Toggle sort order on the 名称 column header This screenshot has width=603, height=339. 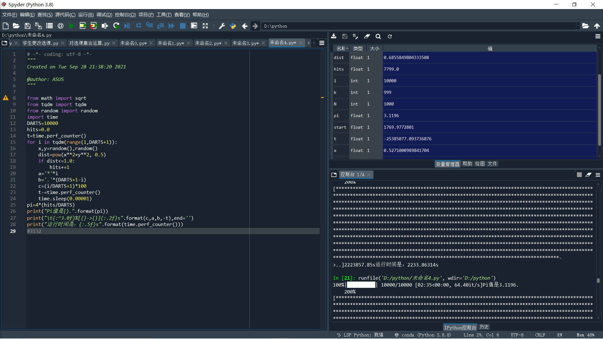pyautogui.click(x=341, y=48)
